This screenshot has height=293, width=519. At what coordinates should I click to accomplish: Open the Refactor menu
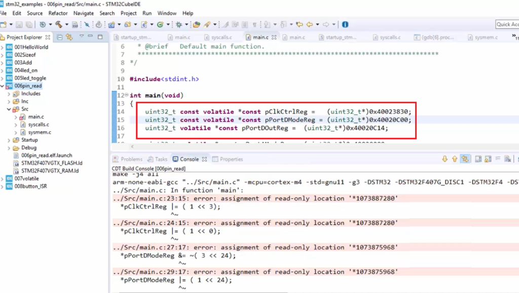[x=58, y=13]
